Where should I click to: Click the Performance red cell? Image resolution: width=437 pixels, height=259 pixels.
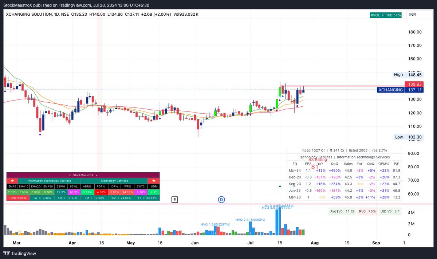pos(18,197)
